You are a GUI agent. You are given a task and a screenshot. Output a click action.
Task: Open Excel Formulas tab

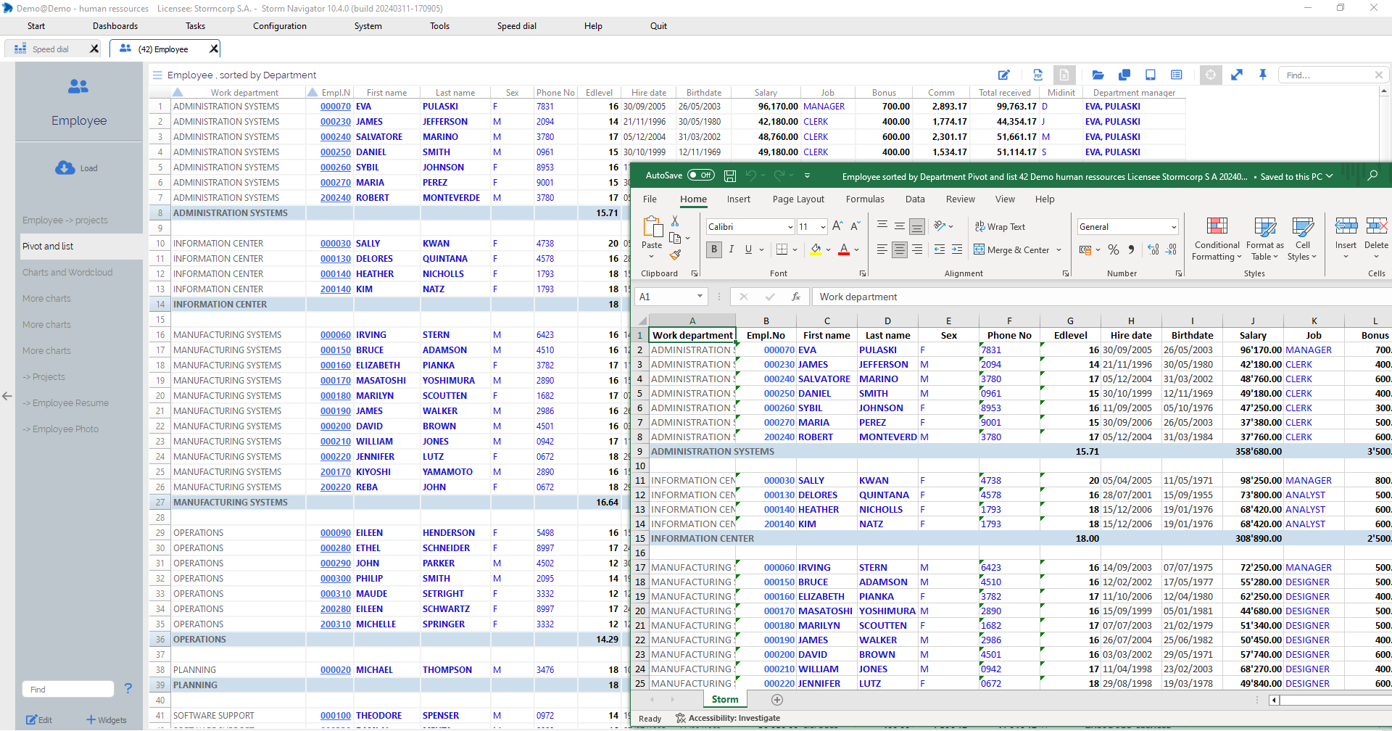point(865,199)
